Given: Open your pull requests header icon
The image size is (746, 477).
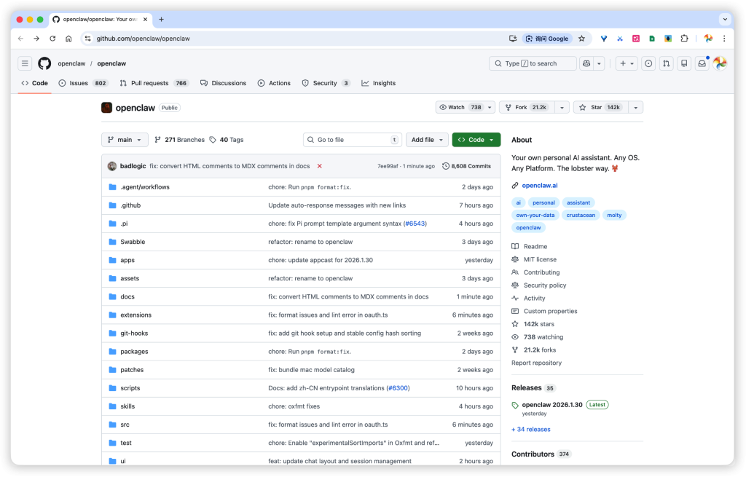Looking at the screenshot, I should (x=666, y=63).
